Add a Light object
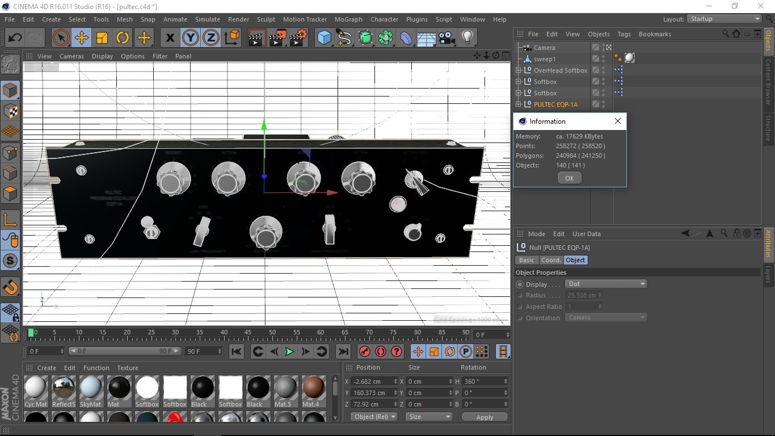The height and width of the screenshot is (436, 775). (467, 38)
